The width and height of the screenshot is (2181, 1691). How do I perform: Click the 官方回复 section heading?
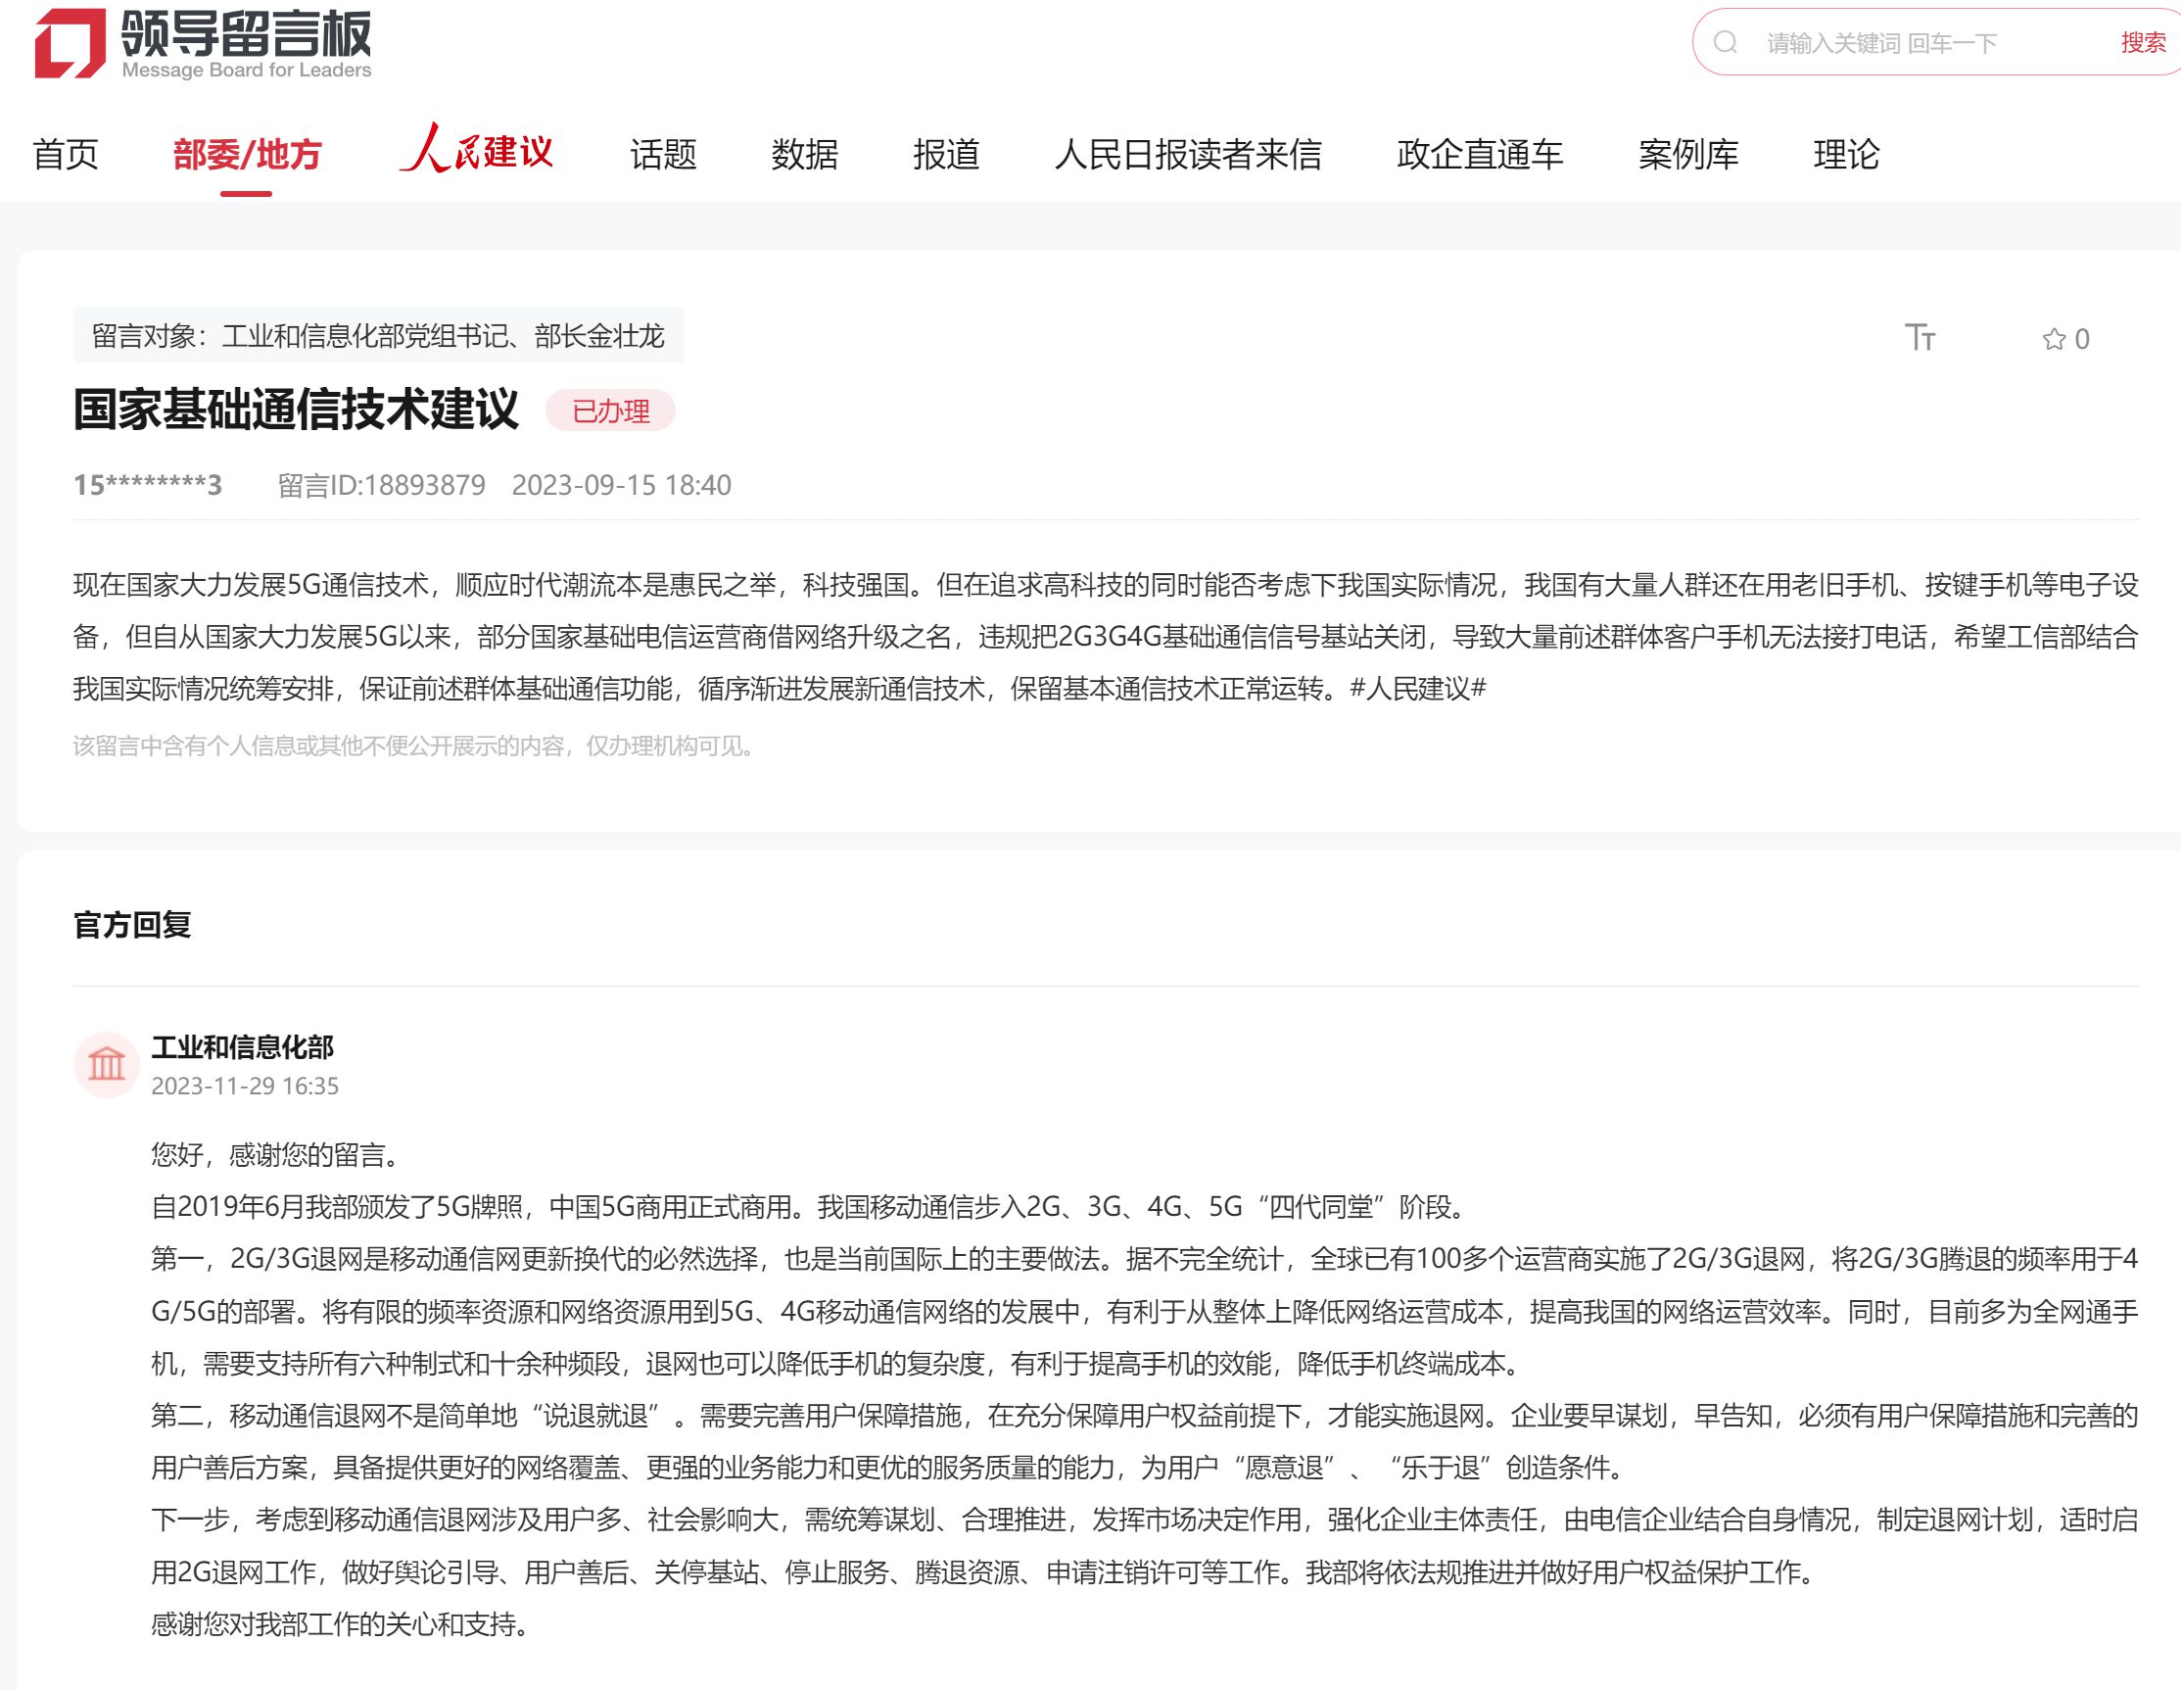pos(132,925)
